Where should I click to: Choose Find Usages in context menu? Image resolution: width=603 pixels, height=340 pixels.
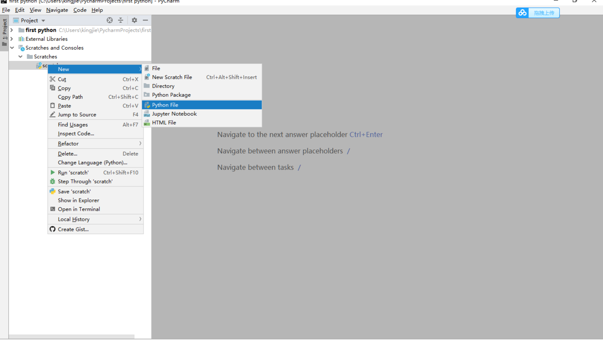tap(95, 125)
